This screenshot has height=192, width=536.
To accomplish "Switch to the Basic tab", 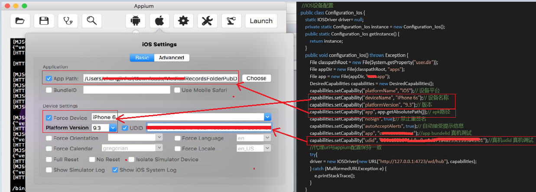I will click(142, 58).
